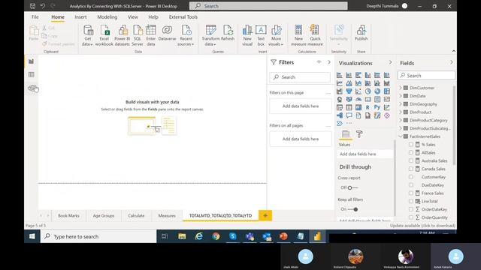Screen dimensions: 481x270
Task: Open the External Tools tab
Action: 183,17
